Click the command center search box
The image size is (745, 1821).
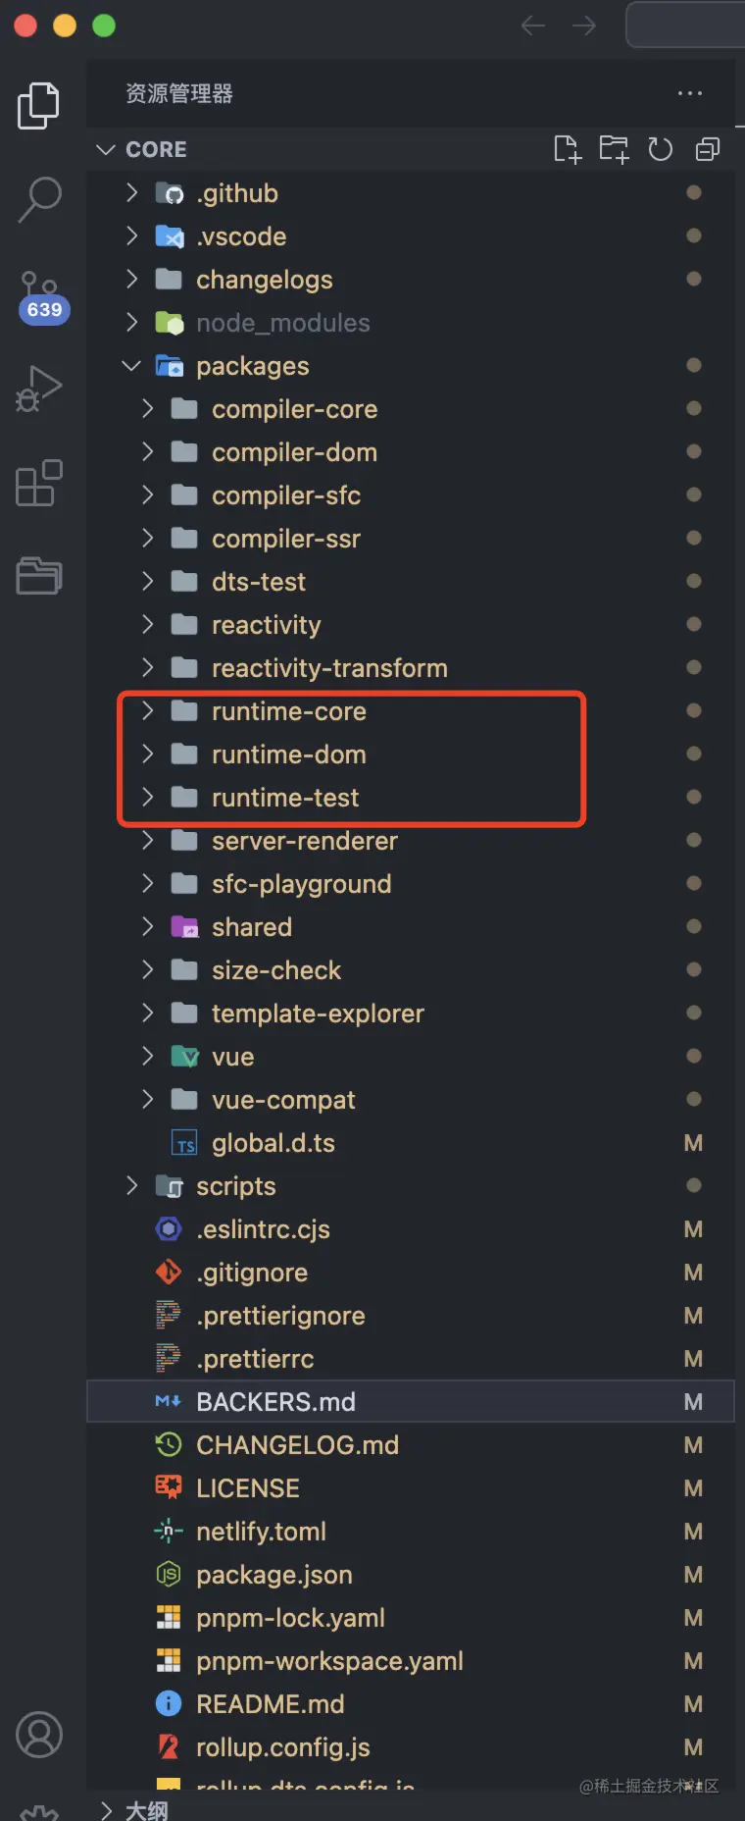point(685,26)
